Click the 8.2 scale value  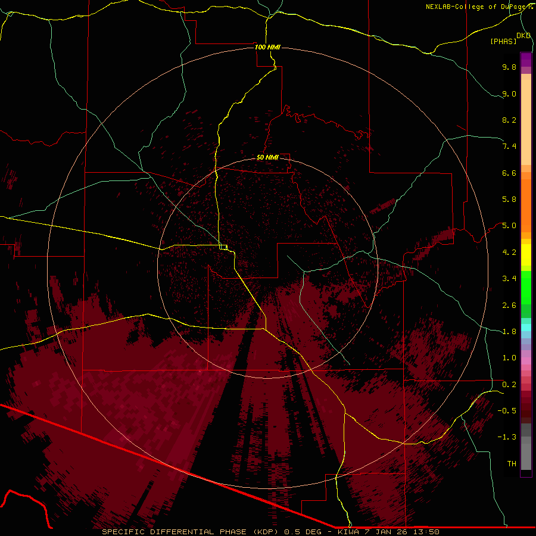509,120
